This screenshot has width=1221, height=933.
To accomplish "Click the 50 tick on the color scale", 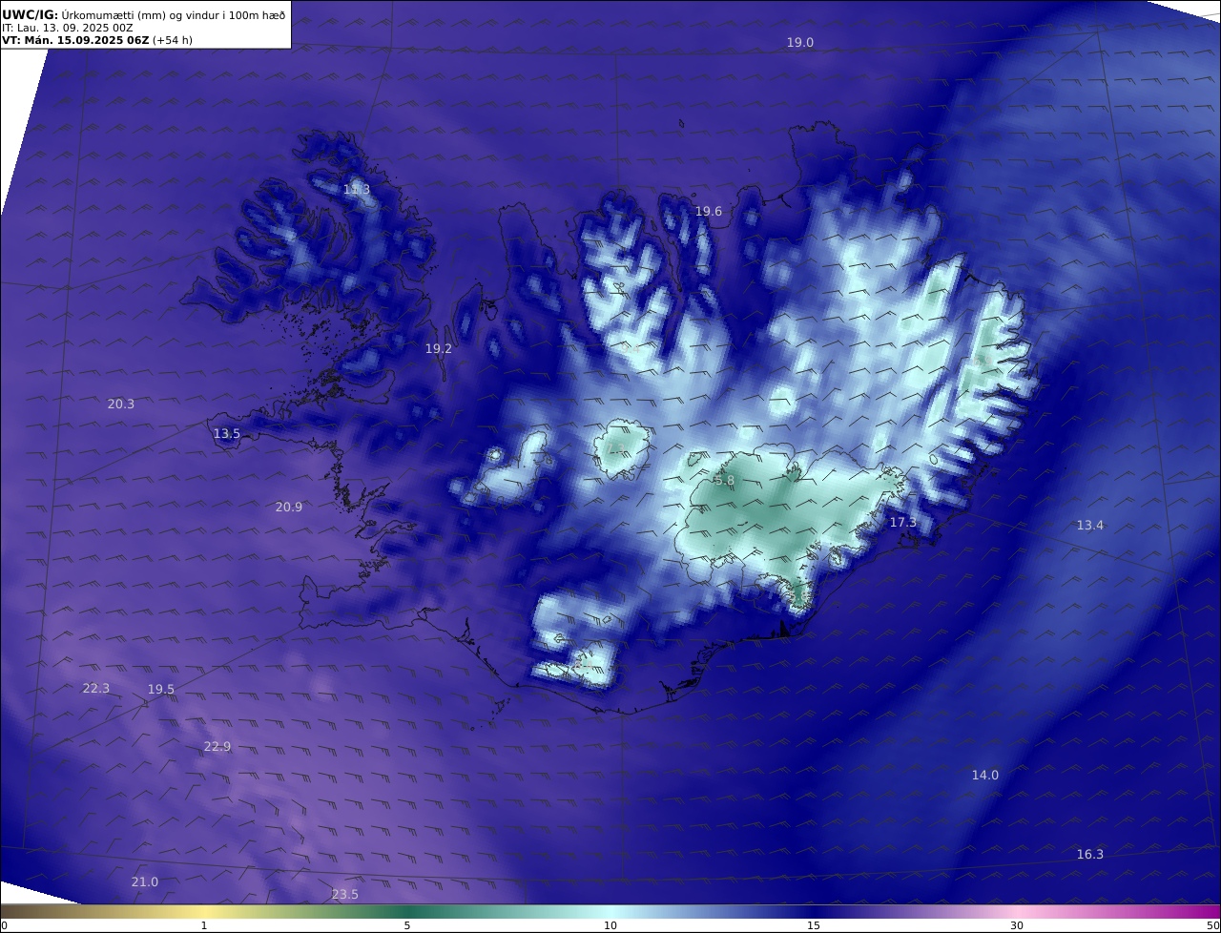I will tap(1213, 925).
